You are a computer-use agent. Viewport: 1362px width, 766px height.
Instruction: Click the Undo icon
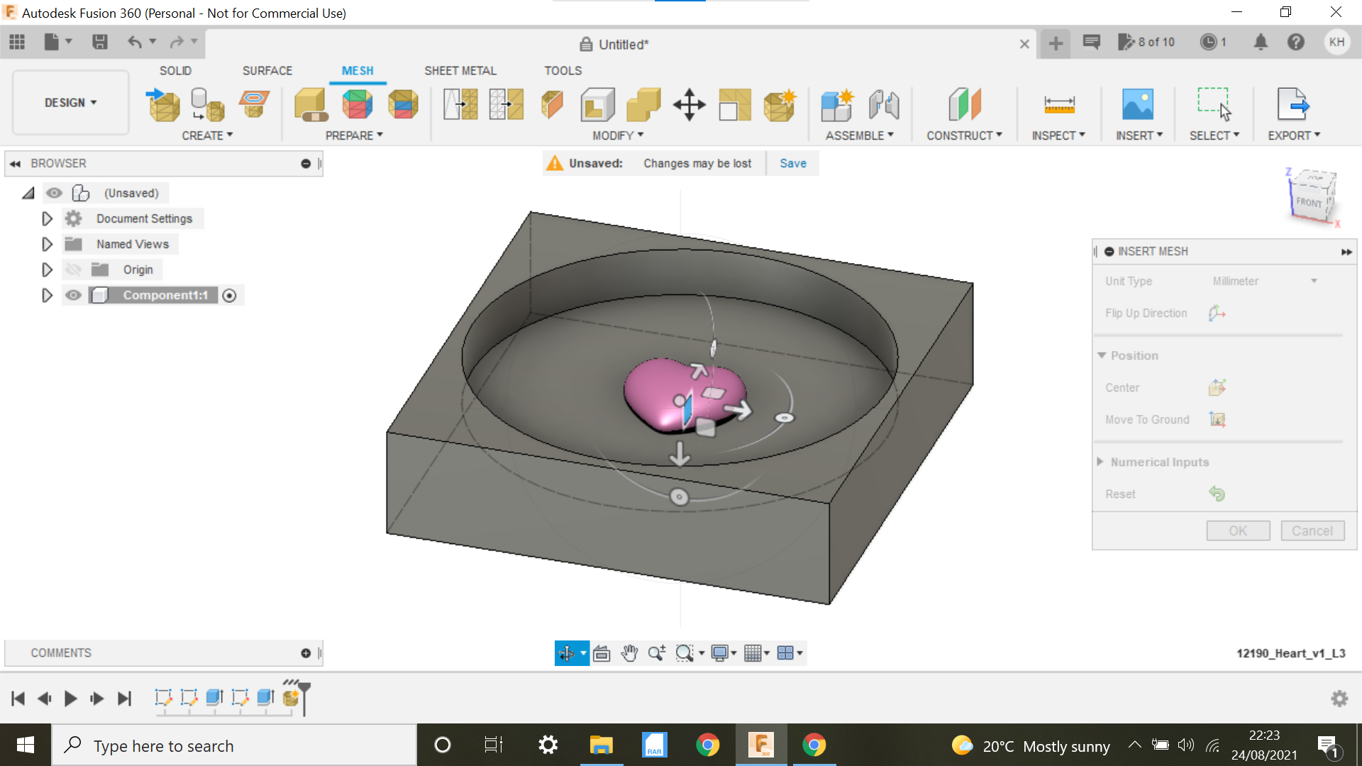point(135,42)
